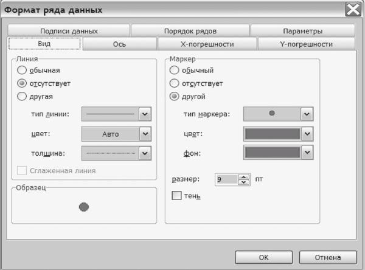365x270 pixels.
Task: Open the Подписи данных tab
Action: click(69, 31)
